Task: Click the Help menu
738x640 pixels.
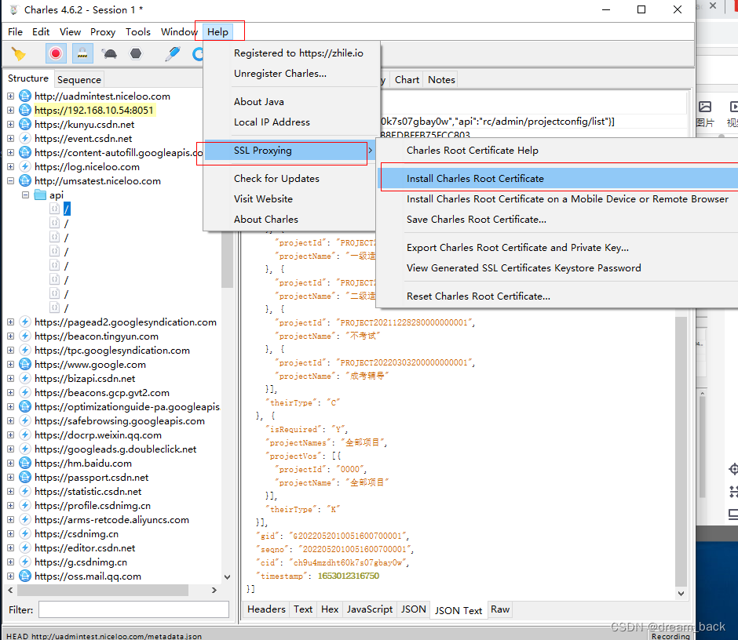Action: 217,32
